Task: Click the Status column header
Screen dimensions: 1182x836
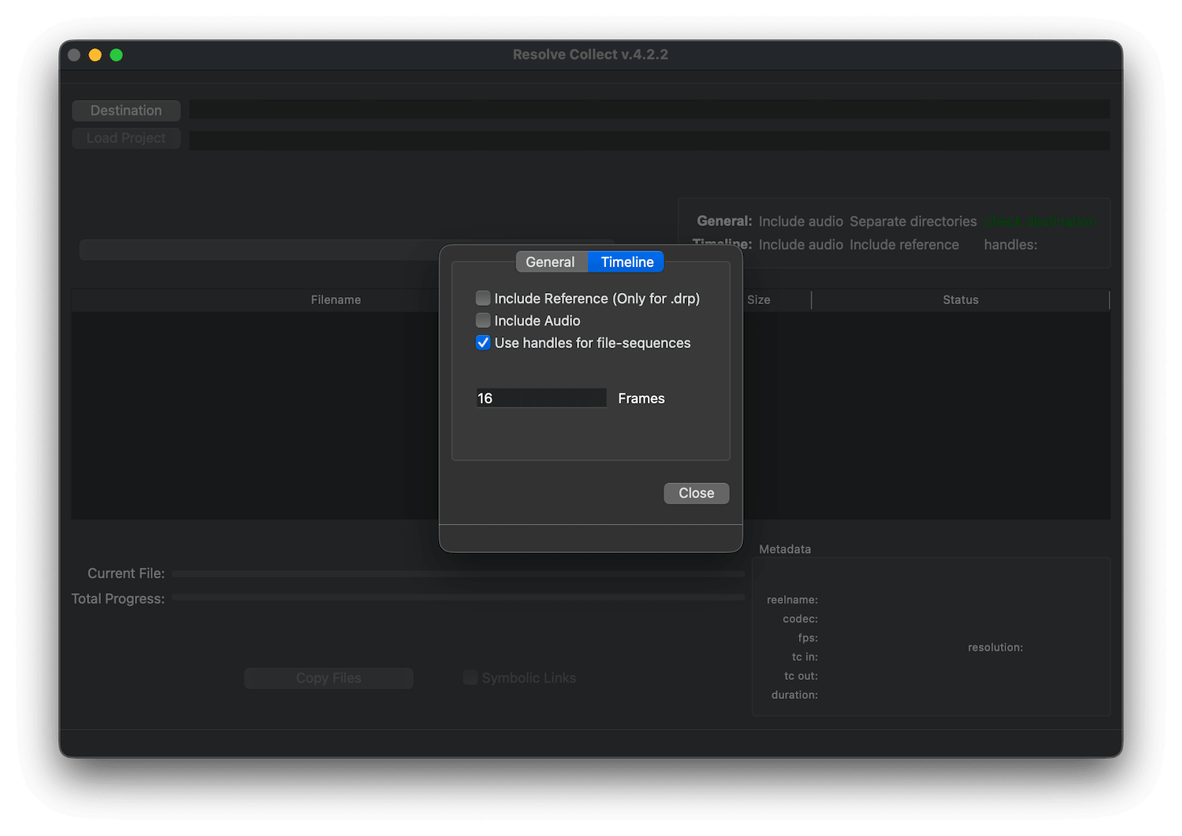Action: (961, 300)
